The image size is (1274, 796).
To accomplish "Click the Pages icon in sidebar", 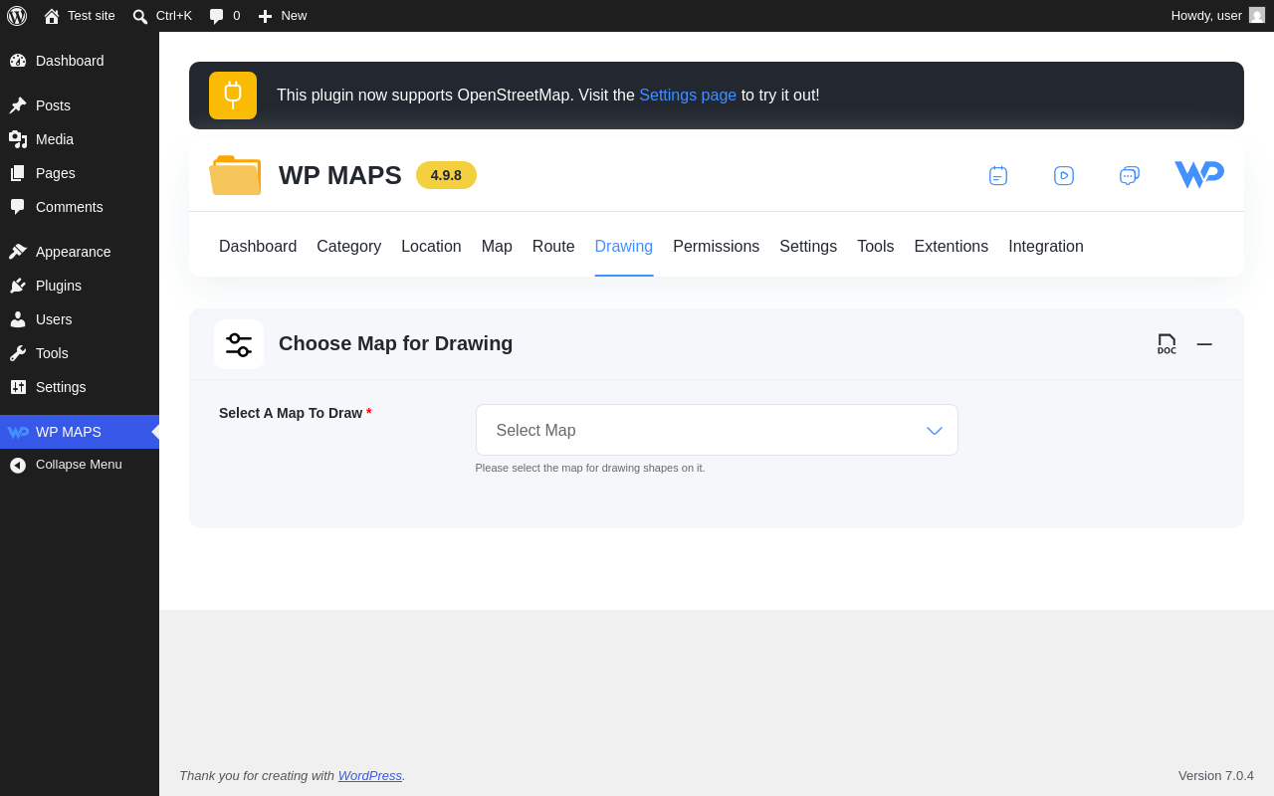I will coord(18,173).
